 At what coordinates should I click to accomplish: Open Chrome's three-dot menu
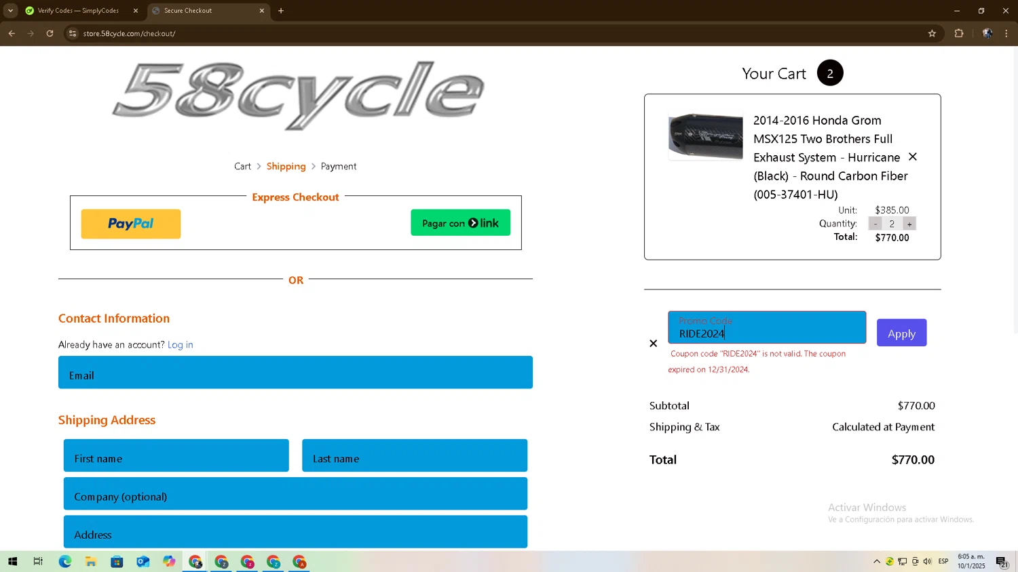click(1006, 33)
